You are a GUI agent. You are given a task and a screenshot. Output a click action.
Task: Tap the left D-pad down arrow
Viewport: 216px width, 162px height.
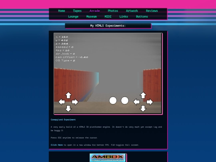68,108
